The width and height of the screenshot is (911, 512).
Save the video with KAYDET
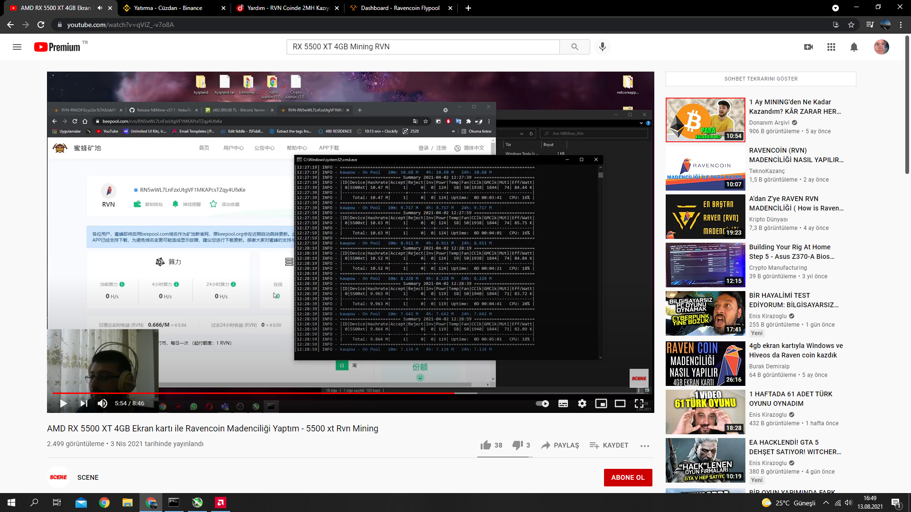(609, 445)
